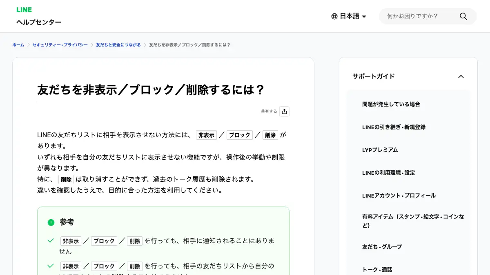The image size is (490, 275).
Task: Click the globe language icon
Action: pyautogui.click(x=334, y=16)
